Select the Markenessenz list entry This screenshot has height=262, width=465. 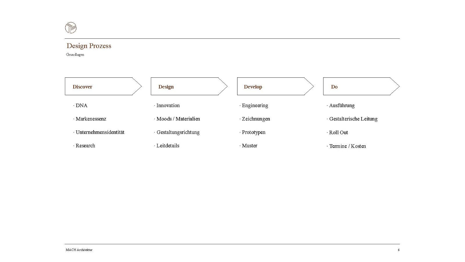pyautogui.click(x=91, y=119)
